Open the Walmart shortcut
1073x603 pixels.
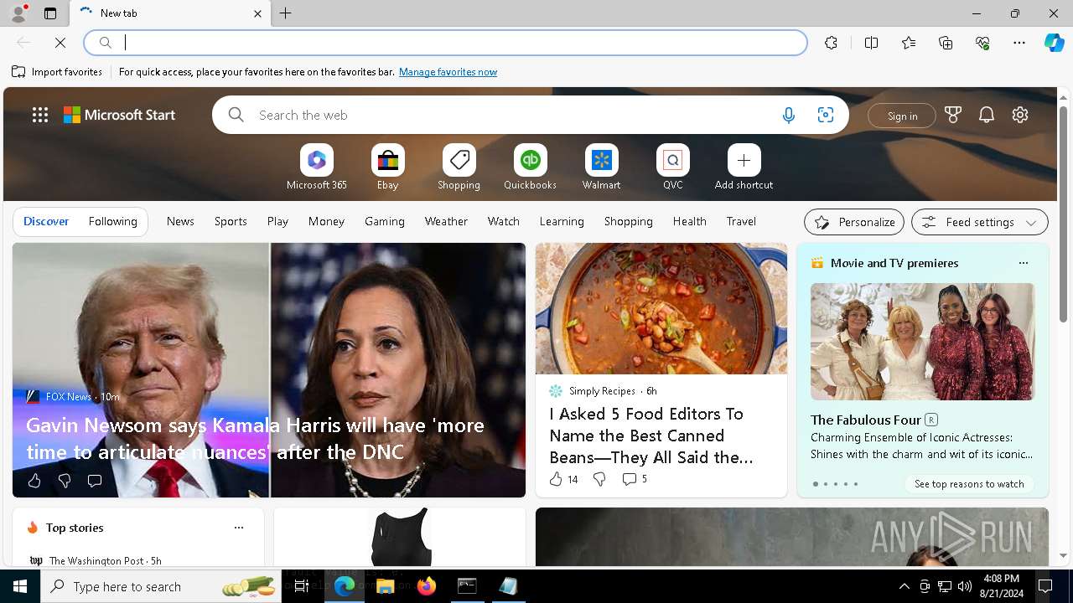coord(601,167)
